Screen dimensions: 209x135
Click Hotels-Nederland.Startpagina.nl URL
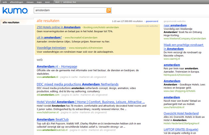coord(182,123)
